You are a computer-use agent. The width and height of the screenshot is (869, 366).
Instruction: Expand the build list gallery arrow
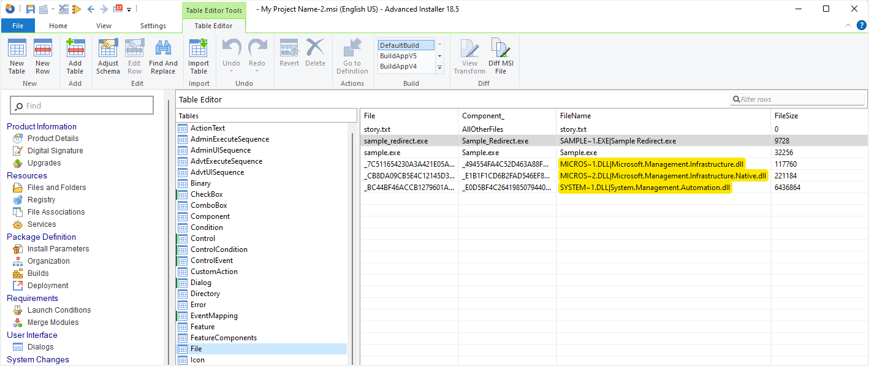(x=439, y=67)
